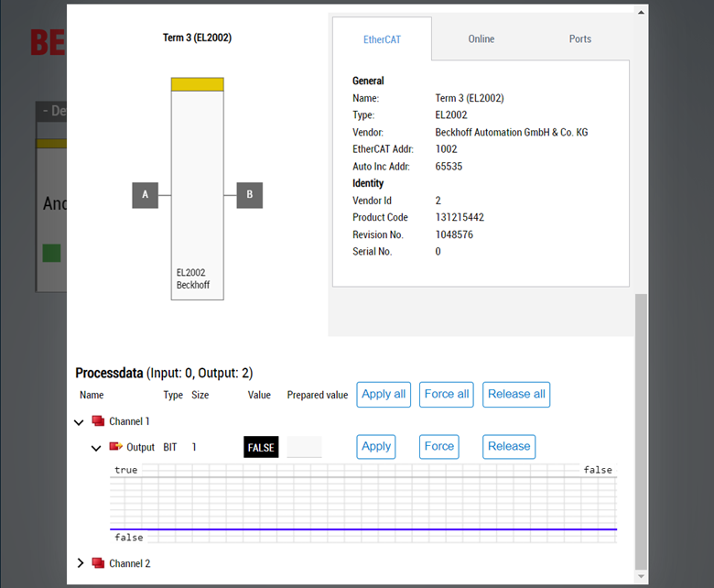
Task: Open the Ports tab
Action: point(579,39)
